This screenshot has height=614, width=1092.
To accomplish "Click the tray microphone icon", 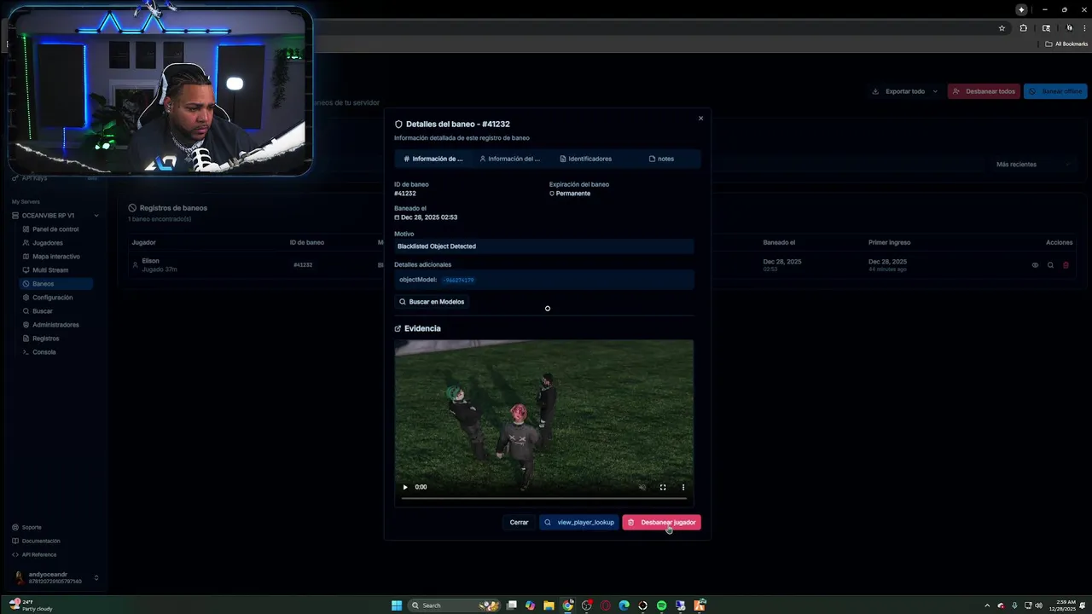I will (x=1013, y=605).
